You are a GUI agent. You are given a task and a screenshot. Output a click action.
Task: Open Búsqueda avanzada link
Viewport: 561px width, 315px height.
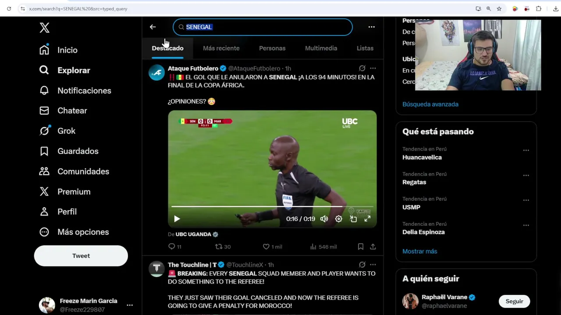coord(430,104)
